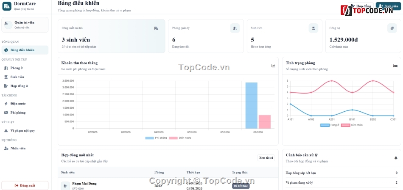The image size is (403, 190).
Task: Go to Nhân viên sidebar page
Action: [x=25, y=148]
